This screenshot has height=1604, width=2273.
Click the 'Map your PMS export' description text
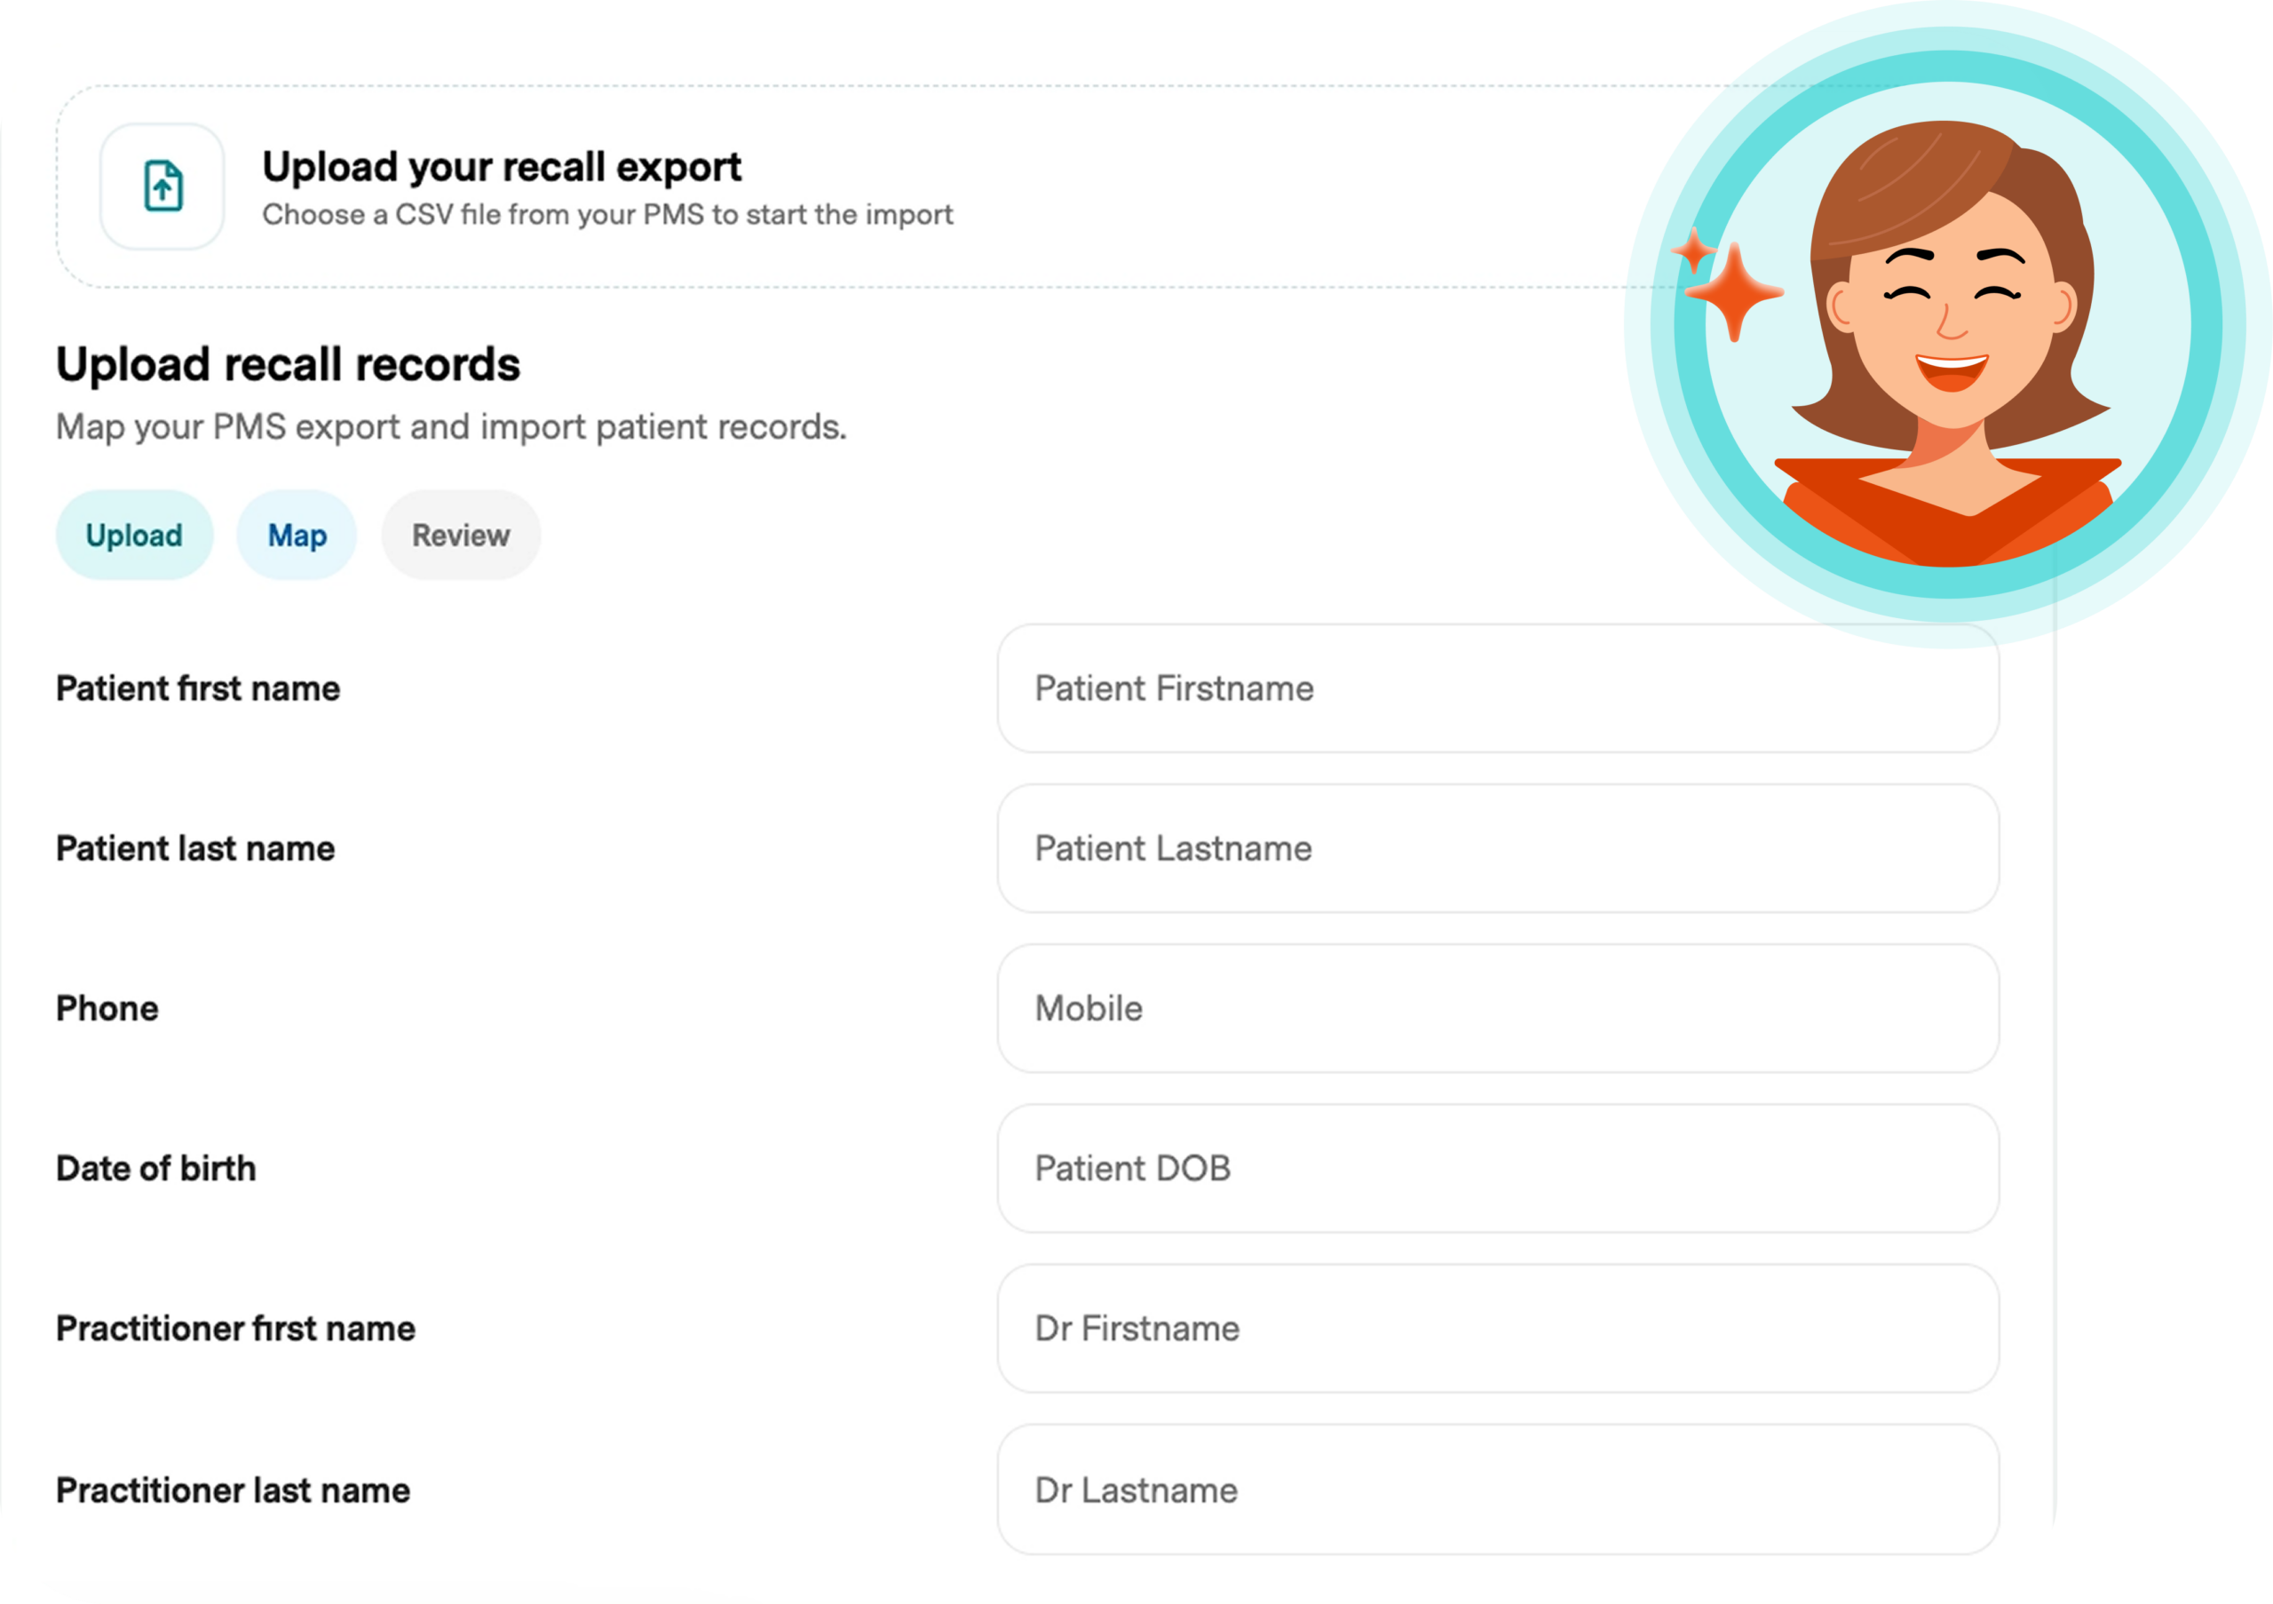(451, 426)
